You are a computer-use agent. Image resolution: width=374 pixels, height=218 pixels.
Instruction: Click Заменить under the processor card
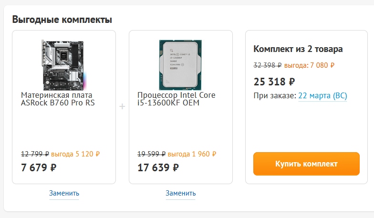click(x=180, y=193)
